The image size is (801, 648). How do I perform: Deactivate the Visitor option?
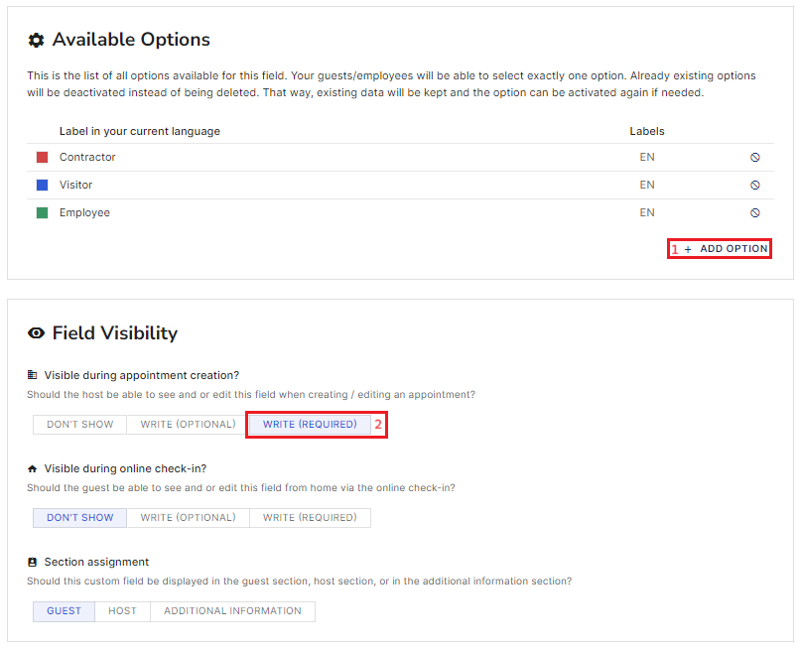point(754,185)
